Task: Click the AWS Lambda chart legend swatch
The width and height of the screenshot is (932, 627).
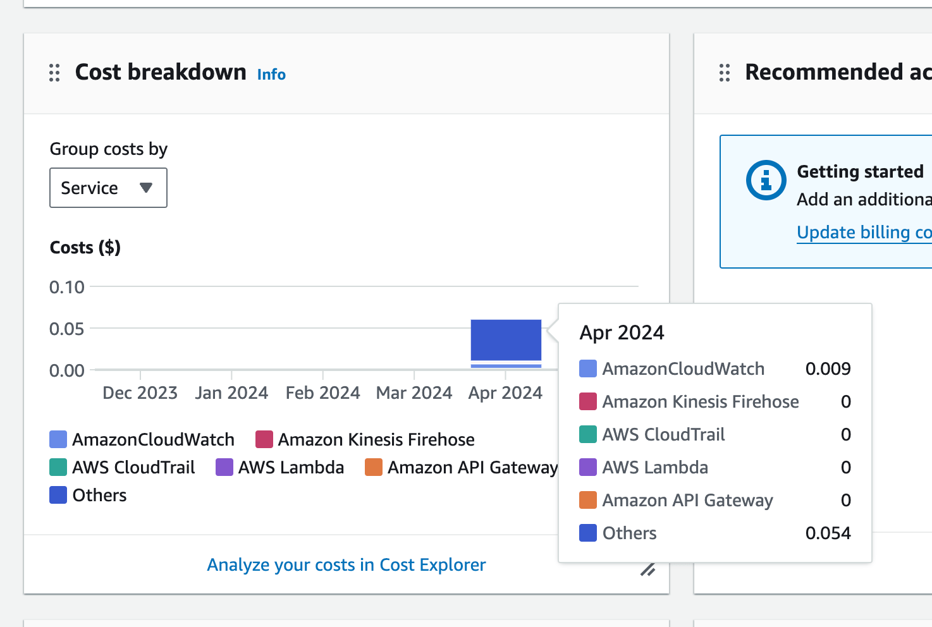Action: click(x=224, y=467)
